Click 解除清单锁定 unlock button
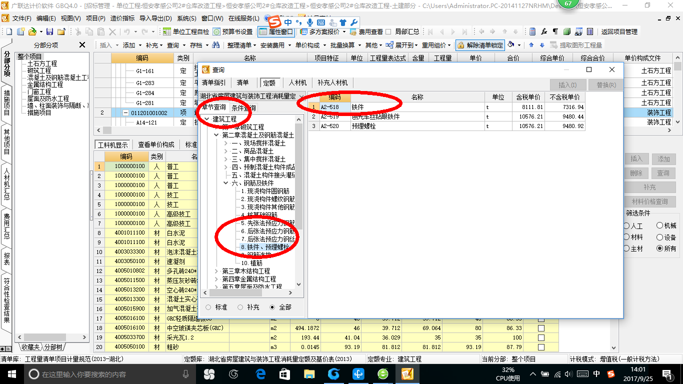The image size is (683, 384). click(x=480, y=45)
